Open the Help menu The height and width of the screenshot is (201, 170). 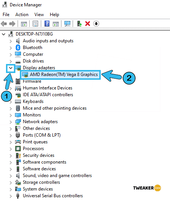(x=54, y=15)
